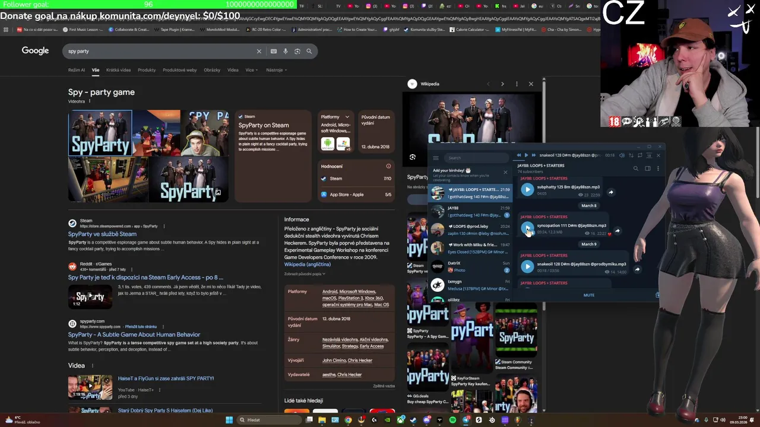
Task: Click the Hodnocení info icon
Action: coord(388,166)
